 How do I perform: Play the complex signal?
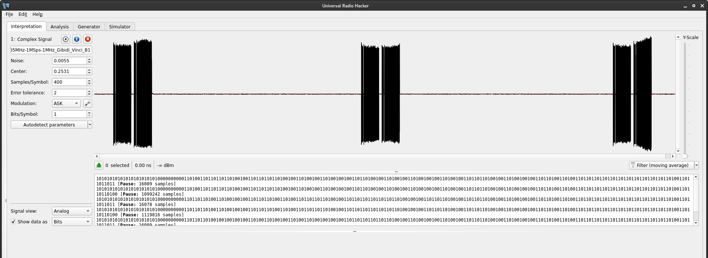pos(66,39)
